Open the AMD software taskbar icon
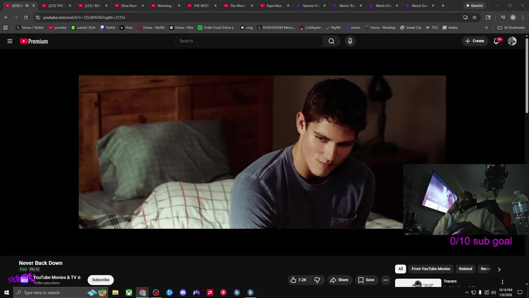 (210, 293)
